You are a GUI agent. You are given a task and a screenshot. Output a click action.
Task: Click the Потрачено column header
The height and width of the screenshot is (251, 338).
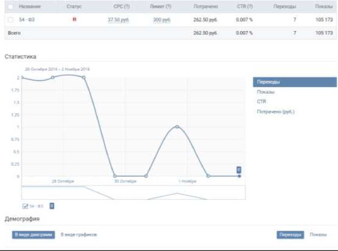(x=205, y=7)
